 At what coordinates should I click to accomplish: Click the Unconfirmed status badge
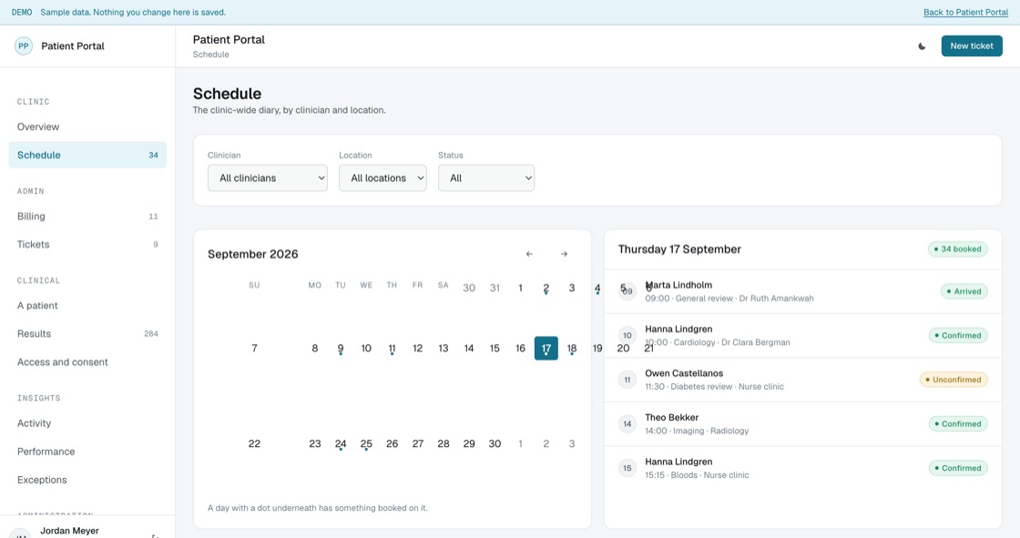point(953,380)
